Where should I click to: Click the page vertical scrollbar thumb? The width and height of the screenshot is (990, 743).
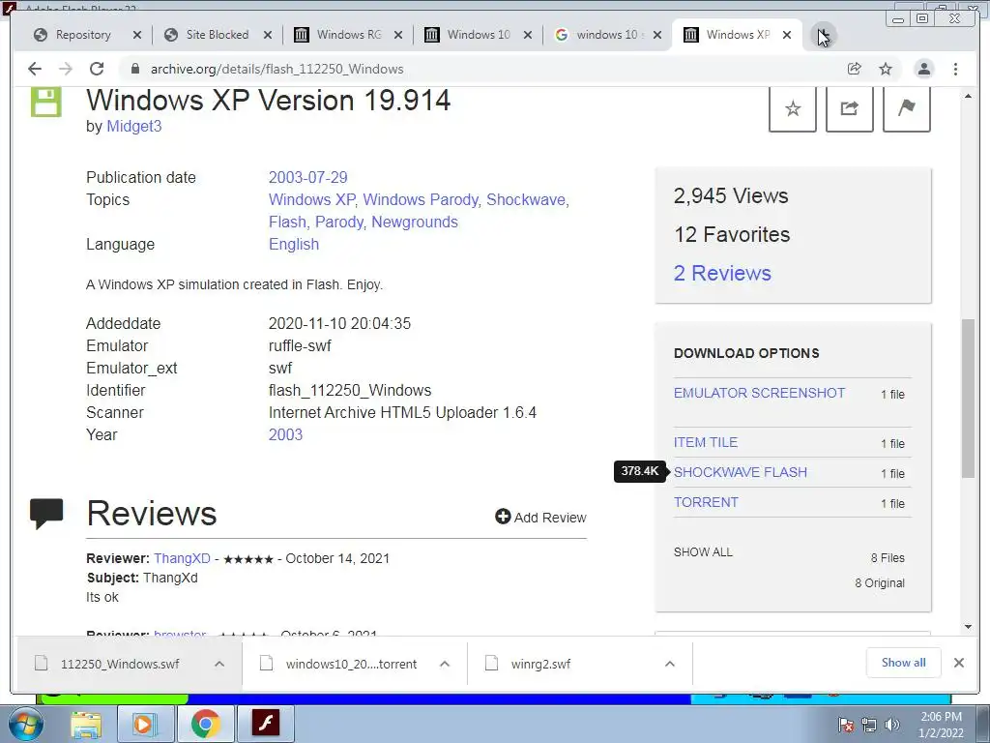point(968,398)
